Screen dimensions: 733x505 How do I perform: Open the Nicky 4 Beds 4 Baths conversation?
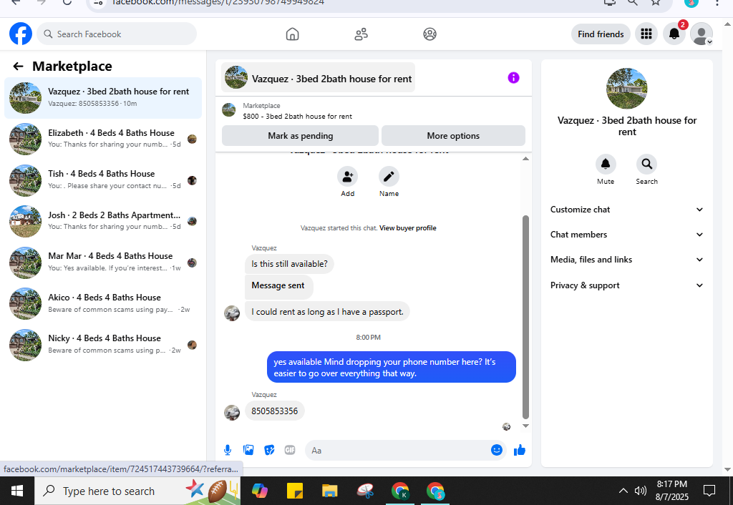[x=103, y=344]
